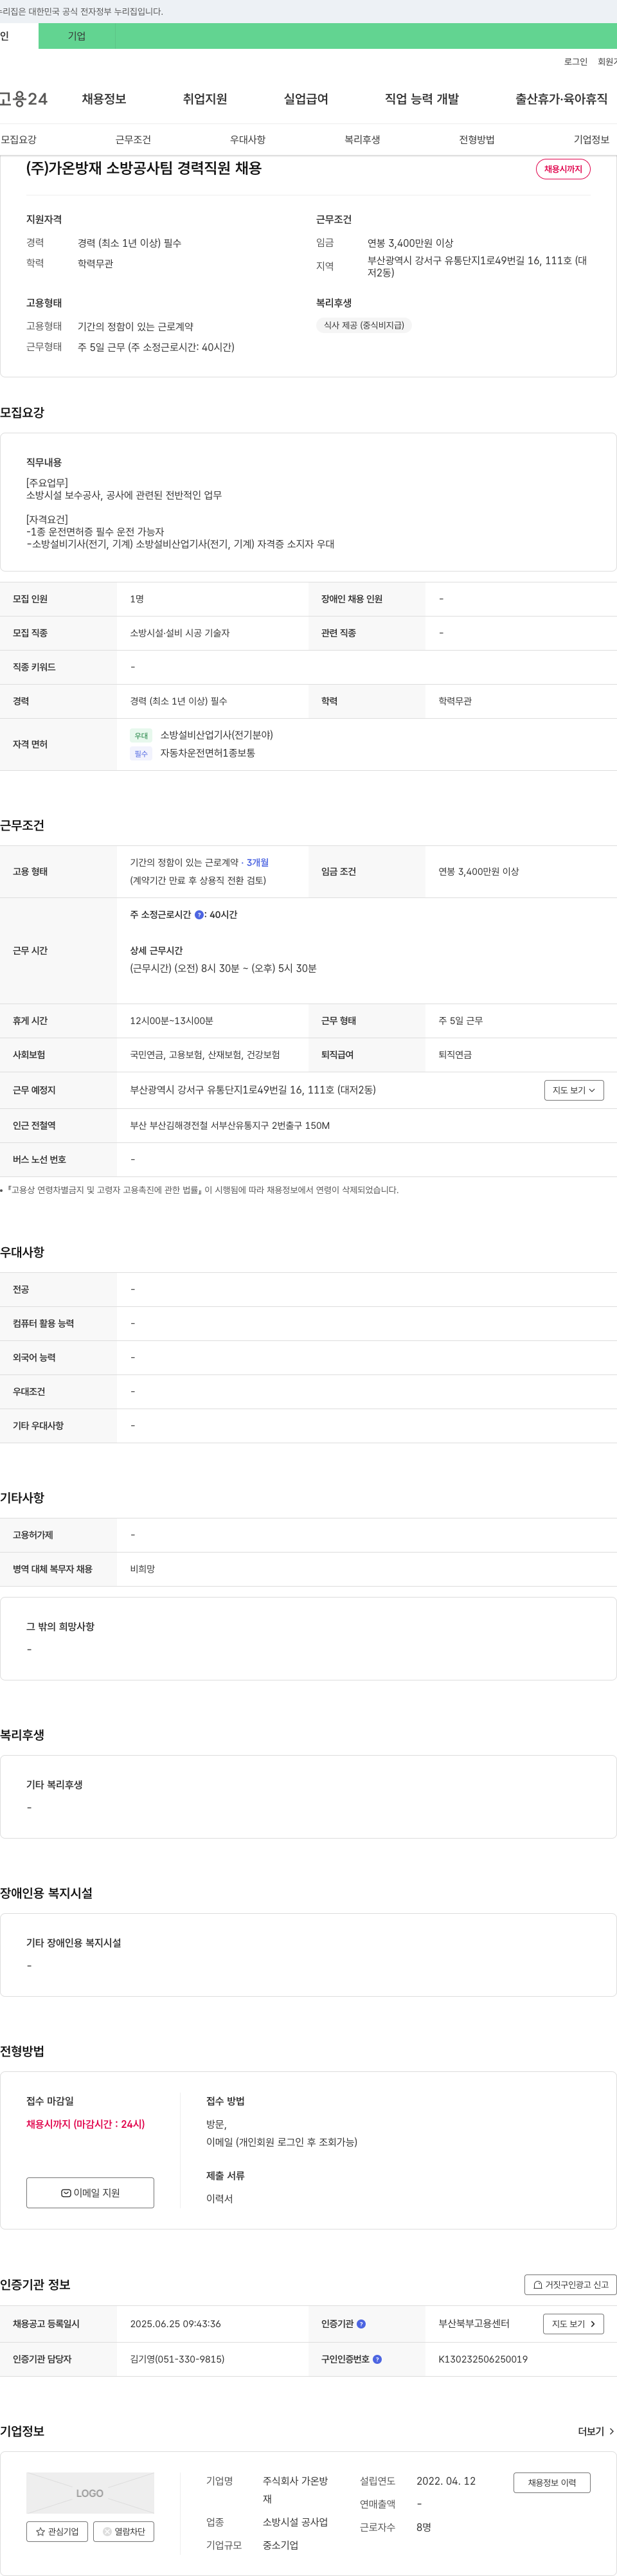Viewport: 617px width, 2576px height.
Task: Select 소방설비산업기사(전기분야) qualification text
Action: [x=217, y=735]
